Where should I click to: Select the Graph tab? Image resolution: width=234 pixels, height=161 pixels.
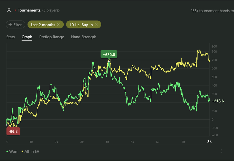coord(27,37)
